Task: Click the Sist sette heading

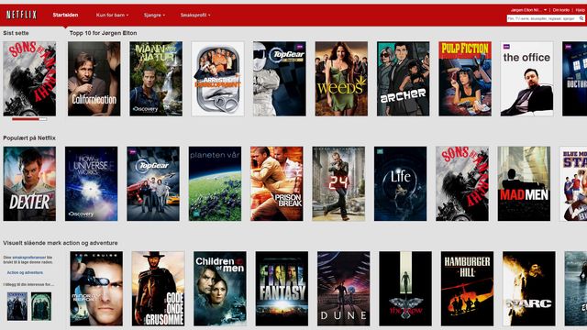Action: [x=16, y=33]
